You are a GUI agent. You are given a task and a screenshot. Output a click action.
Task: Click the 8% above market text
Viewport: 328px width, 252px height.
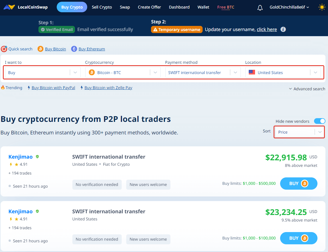301,165
